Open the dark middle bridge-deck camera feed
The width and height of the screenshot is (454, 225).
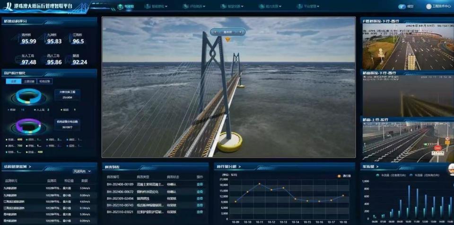(x=408, y=96)
